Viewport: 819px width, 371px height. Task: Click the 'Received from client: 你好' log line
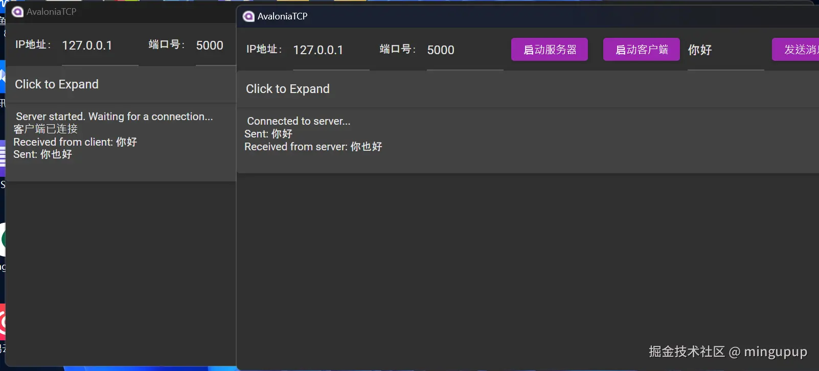pyautogui.click(x=75, y=142)
